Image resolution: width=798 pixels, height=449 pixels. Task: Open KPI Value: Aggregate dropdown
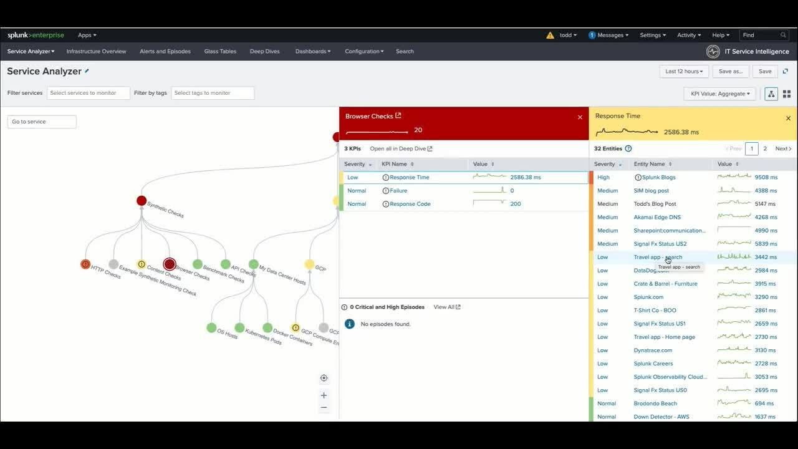(x=719, y=94)
